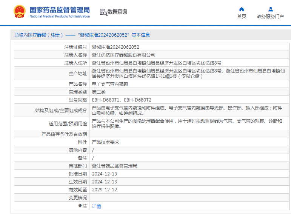The width and height of the screenshot is (291, 214).
Task: Select expiry date 2029-12-12
Action: pyautogui.click(x=105, y=190)
